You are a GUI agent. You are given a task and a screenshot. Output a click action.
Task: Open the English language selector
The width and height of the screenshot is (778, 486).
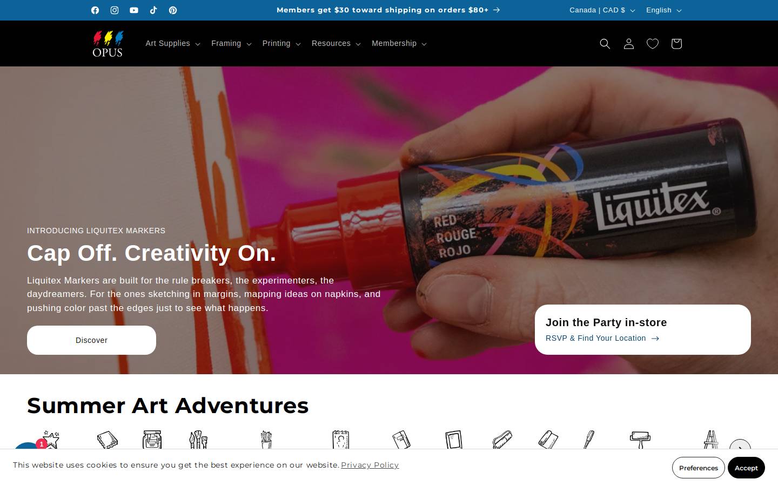(664, 10)
